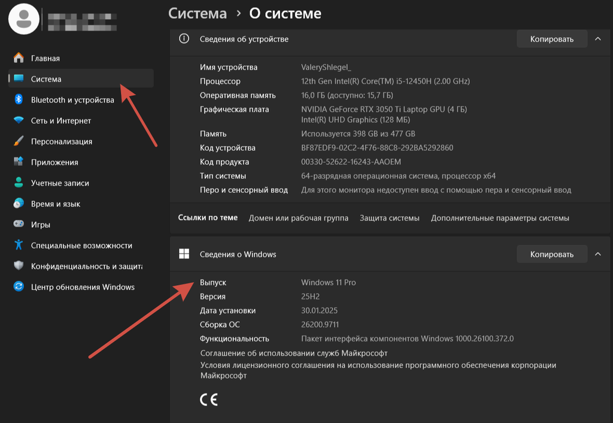Screen dimensions: 613x423
Task: Copy device info with Копировать button
Action: point(551,39)
